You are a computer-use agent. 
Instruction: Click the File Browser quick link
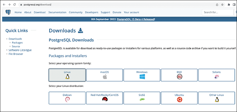pos(16,54)
